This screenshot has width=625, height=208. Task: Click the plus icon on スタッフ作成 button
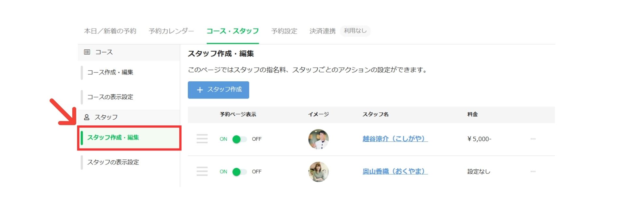(x=200, y=90)
